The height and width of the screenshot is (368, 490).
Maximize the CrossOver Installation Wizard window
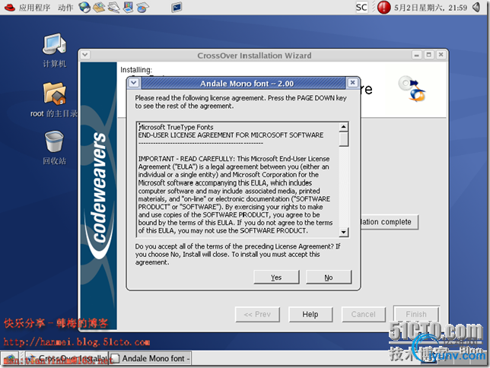tap(429, 55)
